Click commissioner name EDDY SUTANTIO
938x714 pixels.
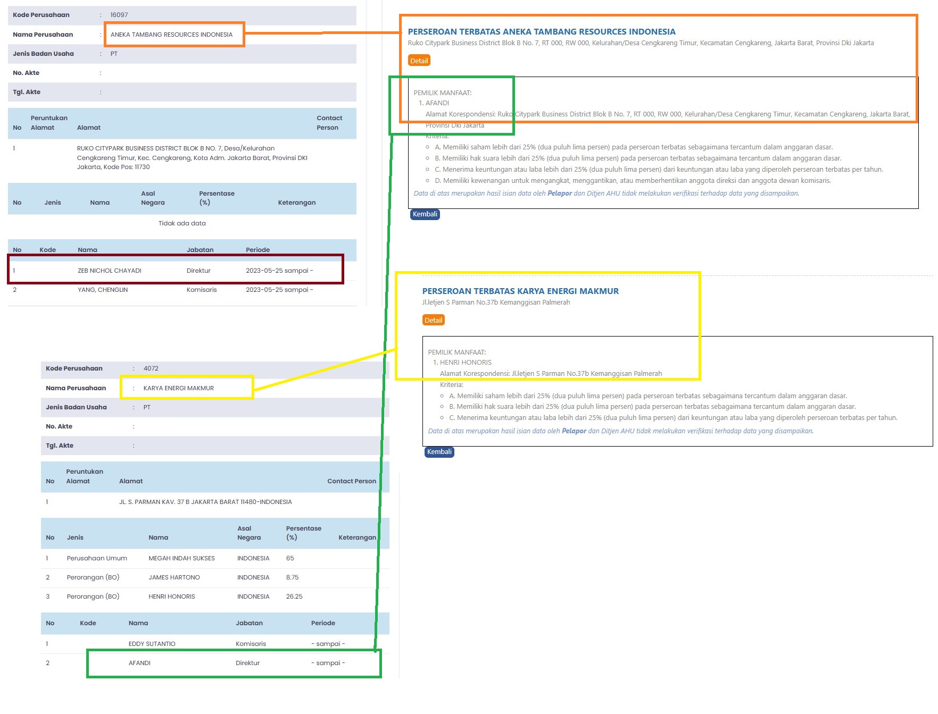point(152,644)
